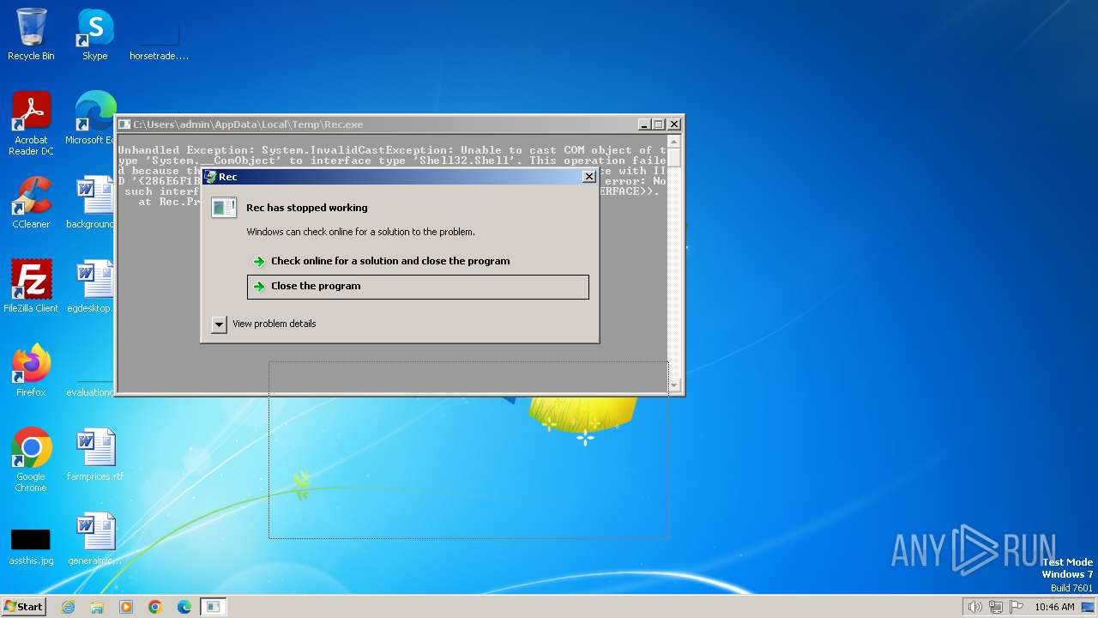Open Action Center flag icon
The image size is (1098, 618).
point(1017,607)
